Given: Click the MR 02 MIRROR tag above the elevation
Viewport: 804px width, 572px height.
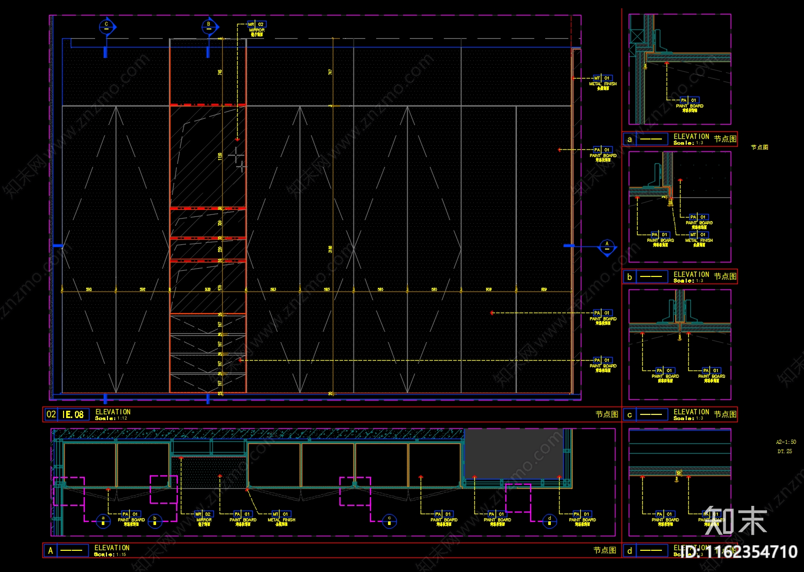Looking at the screenshot, I should [257, 29].
